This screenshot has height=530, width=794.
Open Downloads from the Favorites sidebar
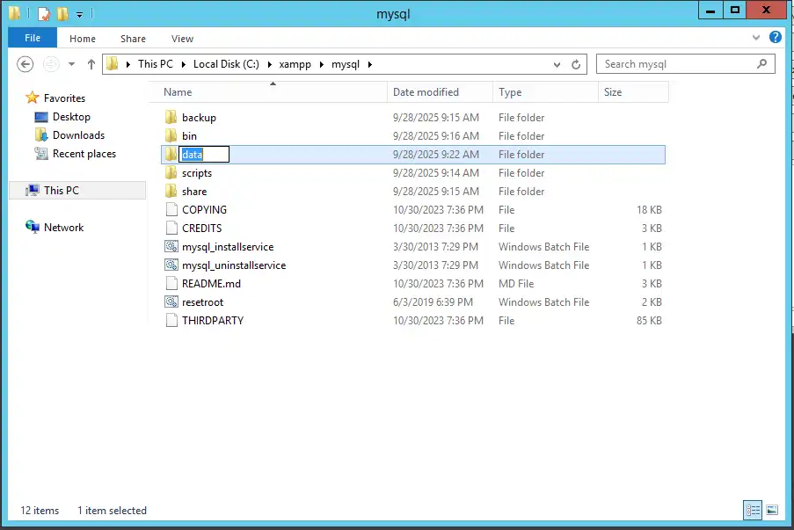[76, 134]
